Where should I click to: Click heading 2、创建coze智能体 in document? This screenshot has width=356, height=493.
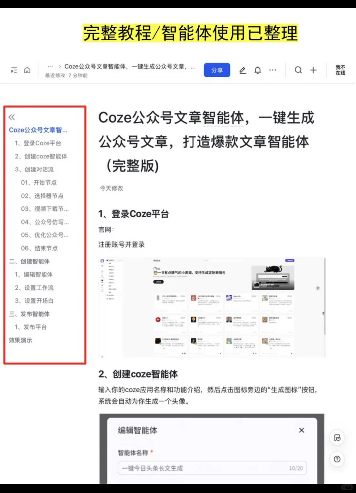138,374
